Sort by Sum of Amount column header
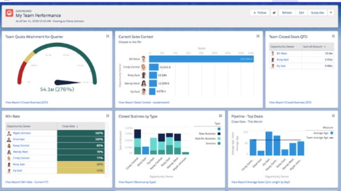 pos(313,47)
